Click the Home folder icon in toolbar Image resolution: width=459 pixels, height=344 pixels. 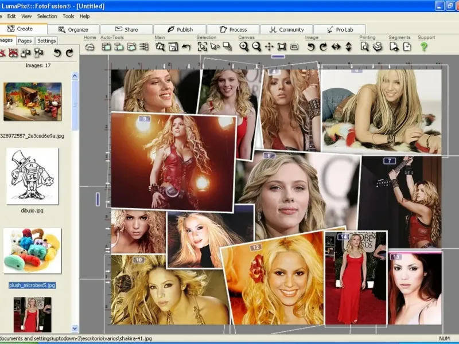pos(90,47)
